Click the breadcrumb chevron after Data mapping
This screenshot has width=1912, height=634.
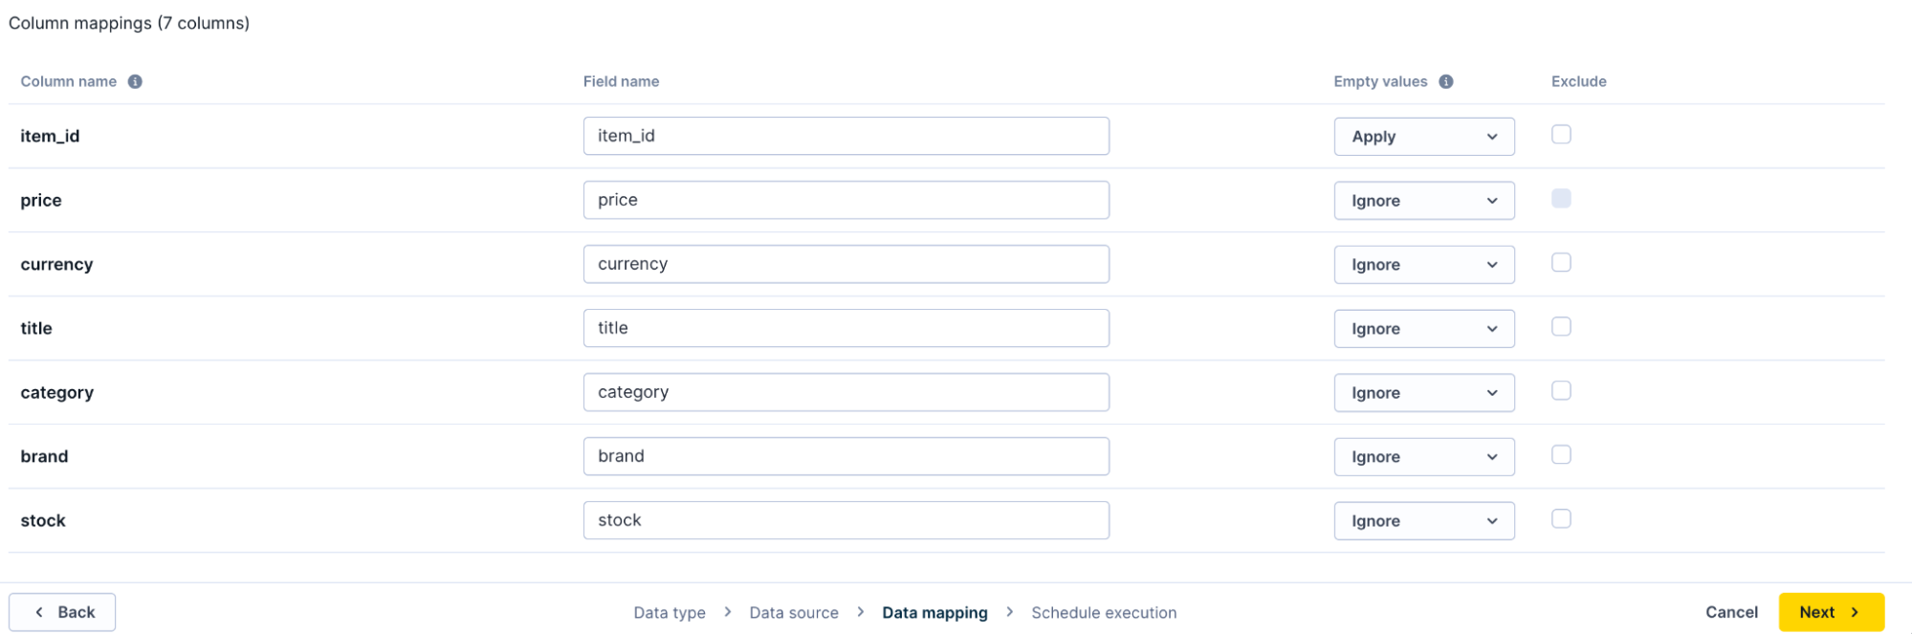click(x=1010, y=612)
